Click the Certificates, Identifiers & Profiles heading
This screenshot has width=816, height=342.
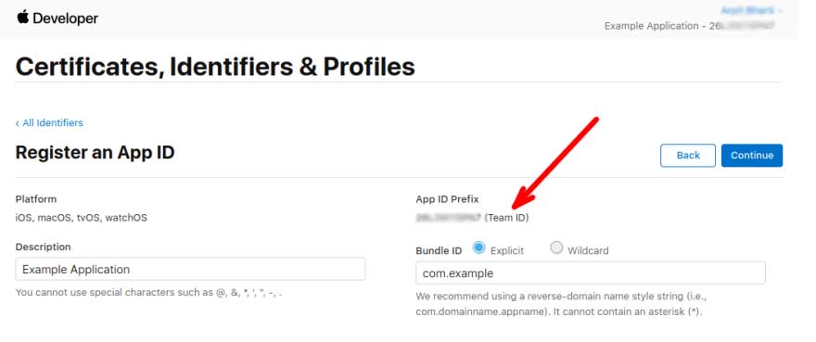tap(215, 67)
